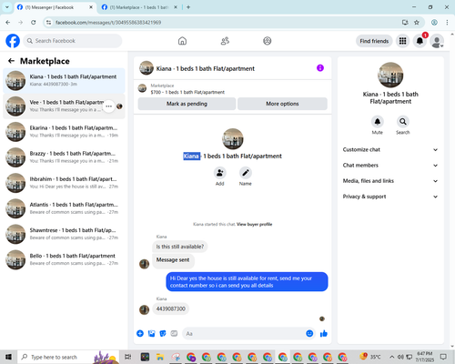Open the Windows Start menu
This screenshot has width=455, height=364.
click(8, 357)
